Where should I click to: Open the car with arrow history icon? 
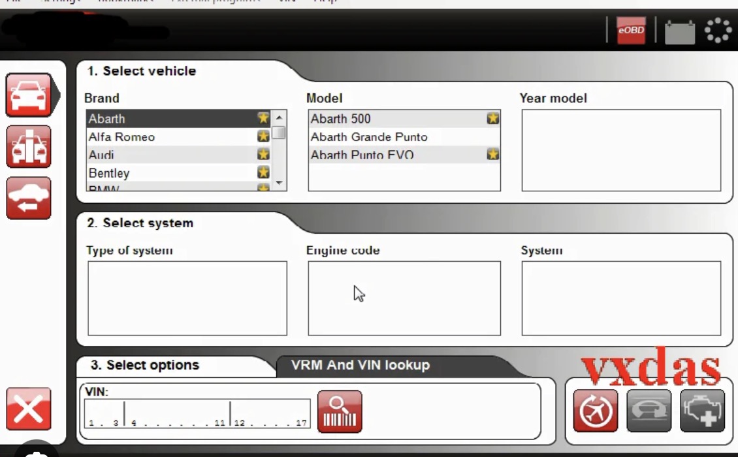coord(29,198)
